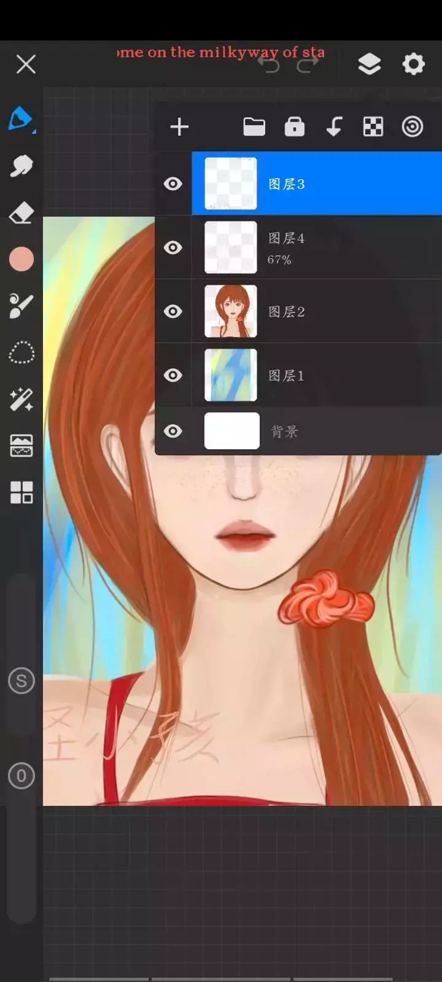
Task: Select the smudge tool
Action: click(x=21, y=166)
